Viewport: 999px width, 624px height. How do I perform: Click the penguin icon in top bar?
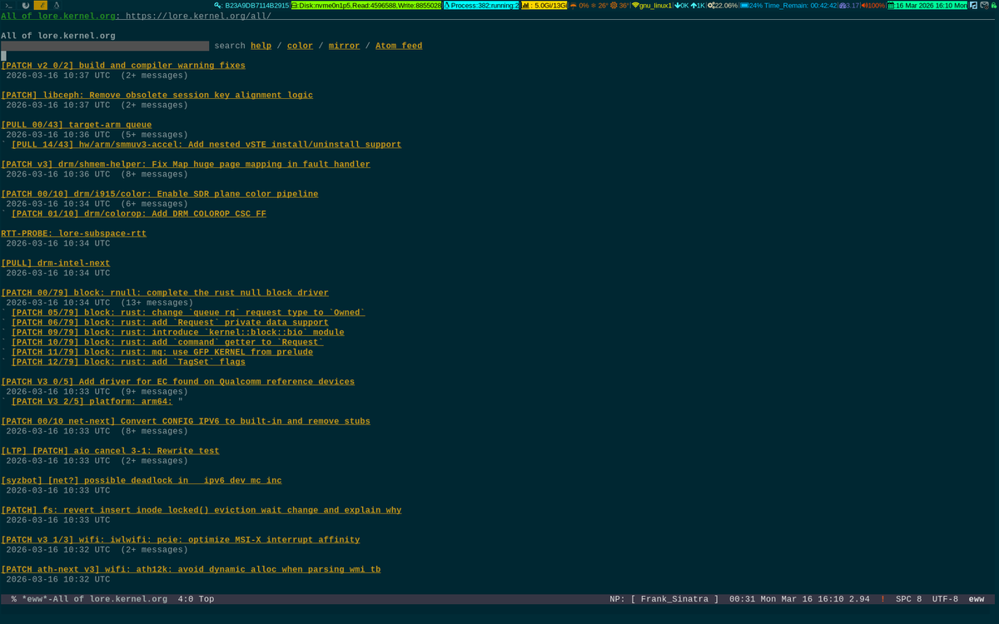57,5
